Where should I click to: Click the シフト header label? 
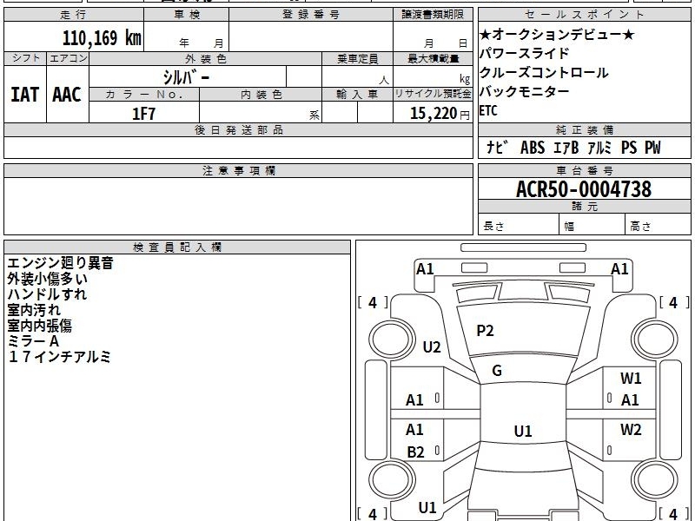coord(25,58)
